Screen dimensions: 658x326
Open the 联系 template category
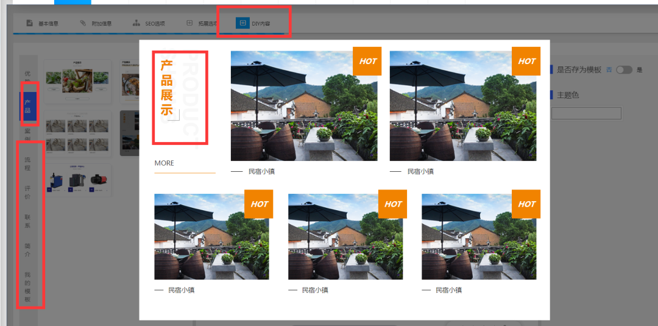pyautogui.click(x=27, y=221)
